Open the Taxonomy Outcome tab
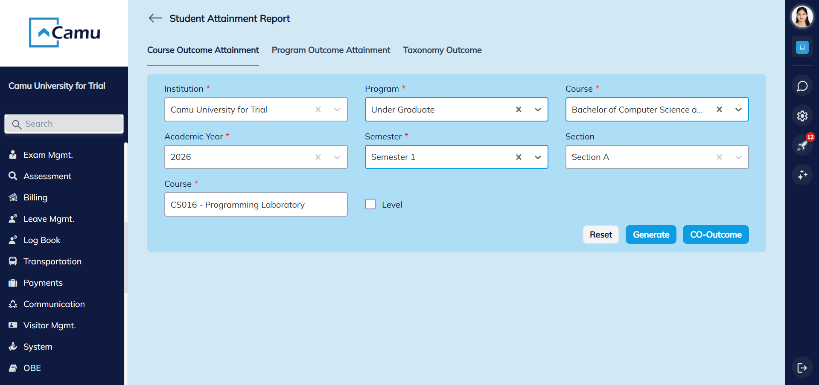This screenshot has width=819, height=385. click(x=442, y=50)
